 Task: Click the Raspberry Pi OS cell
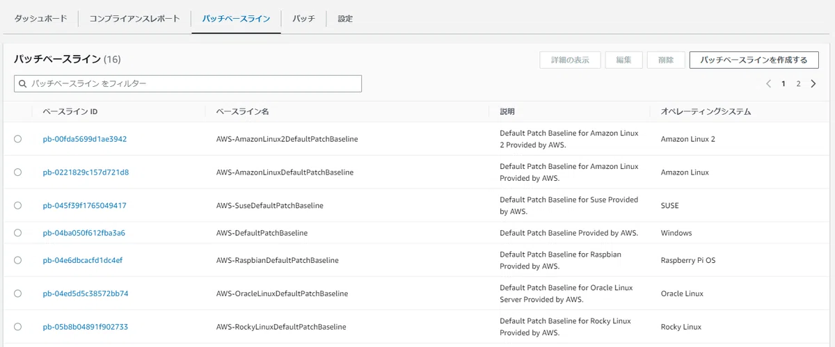tap(688, 260)
